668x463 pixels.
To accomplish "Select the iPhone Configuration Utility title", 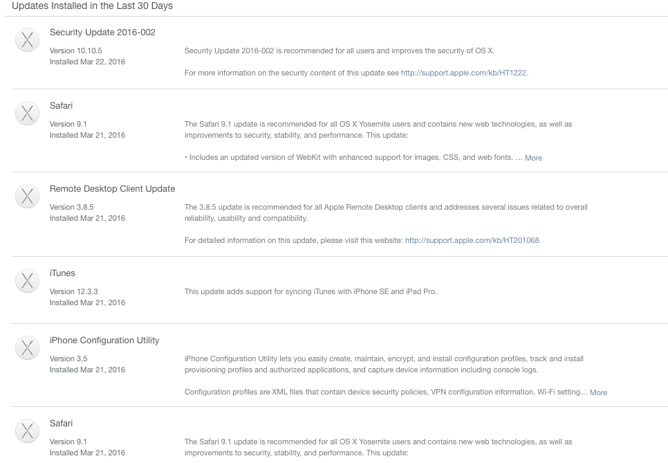I will coord(104,341).
